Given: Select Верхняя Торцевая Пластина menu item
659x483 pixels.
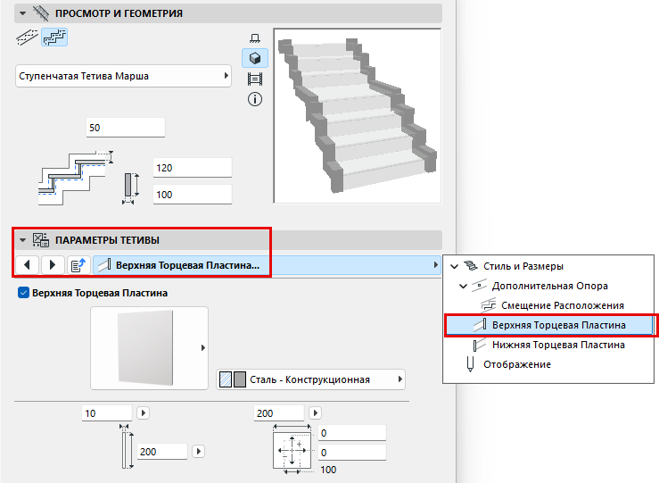Looking at the screenshot, I should 549,325.
